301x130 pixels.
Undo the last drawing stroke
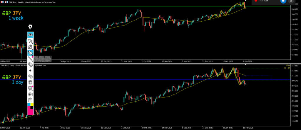[x=30, y=76]
